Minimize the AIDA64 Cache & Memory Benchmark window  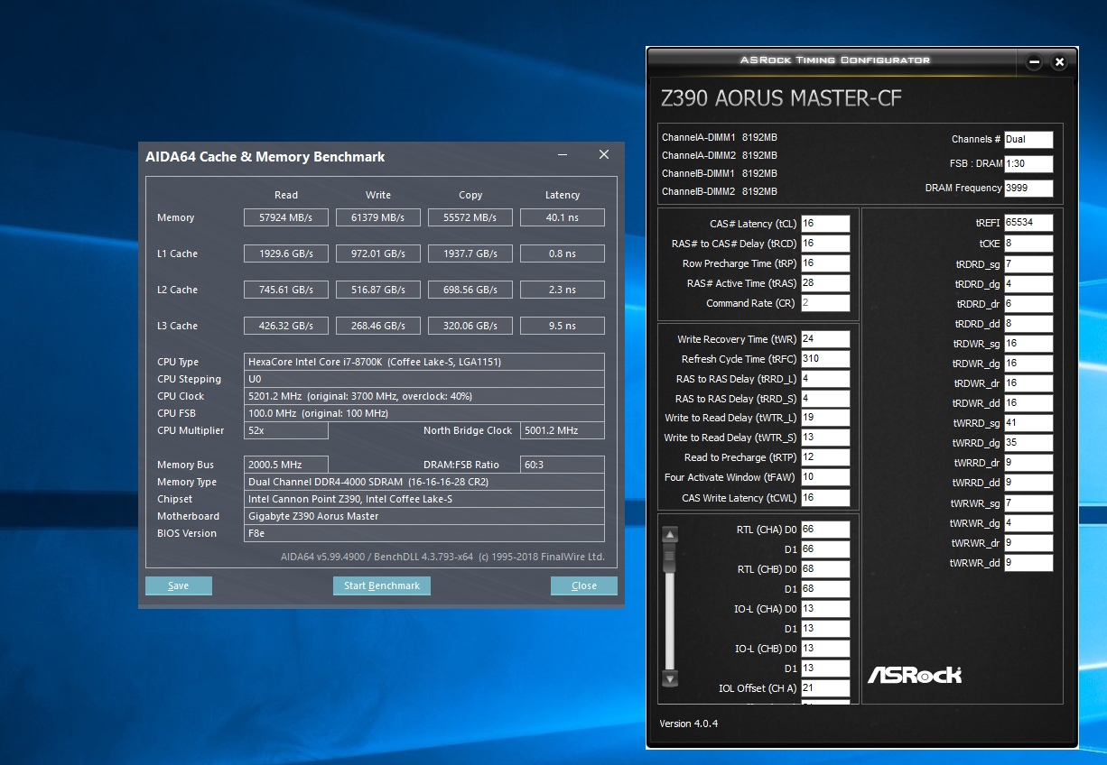coord(563,155)
